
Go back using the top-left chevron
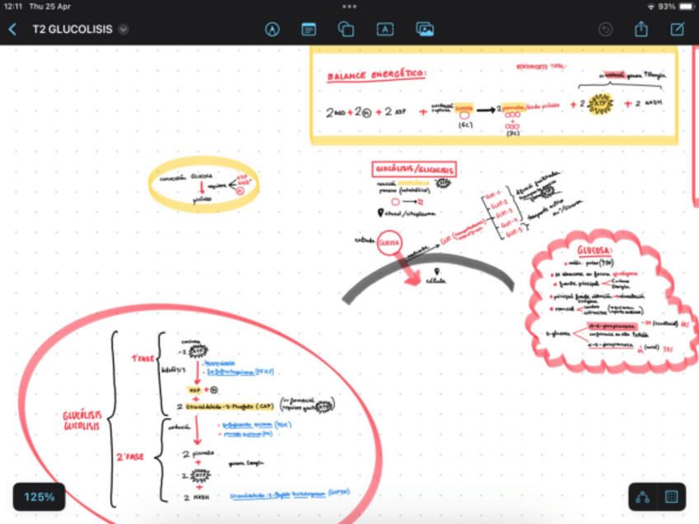coord(12,30)
